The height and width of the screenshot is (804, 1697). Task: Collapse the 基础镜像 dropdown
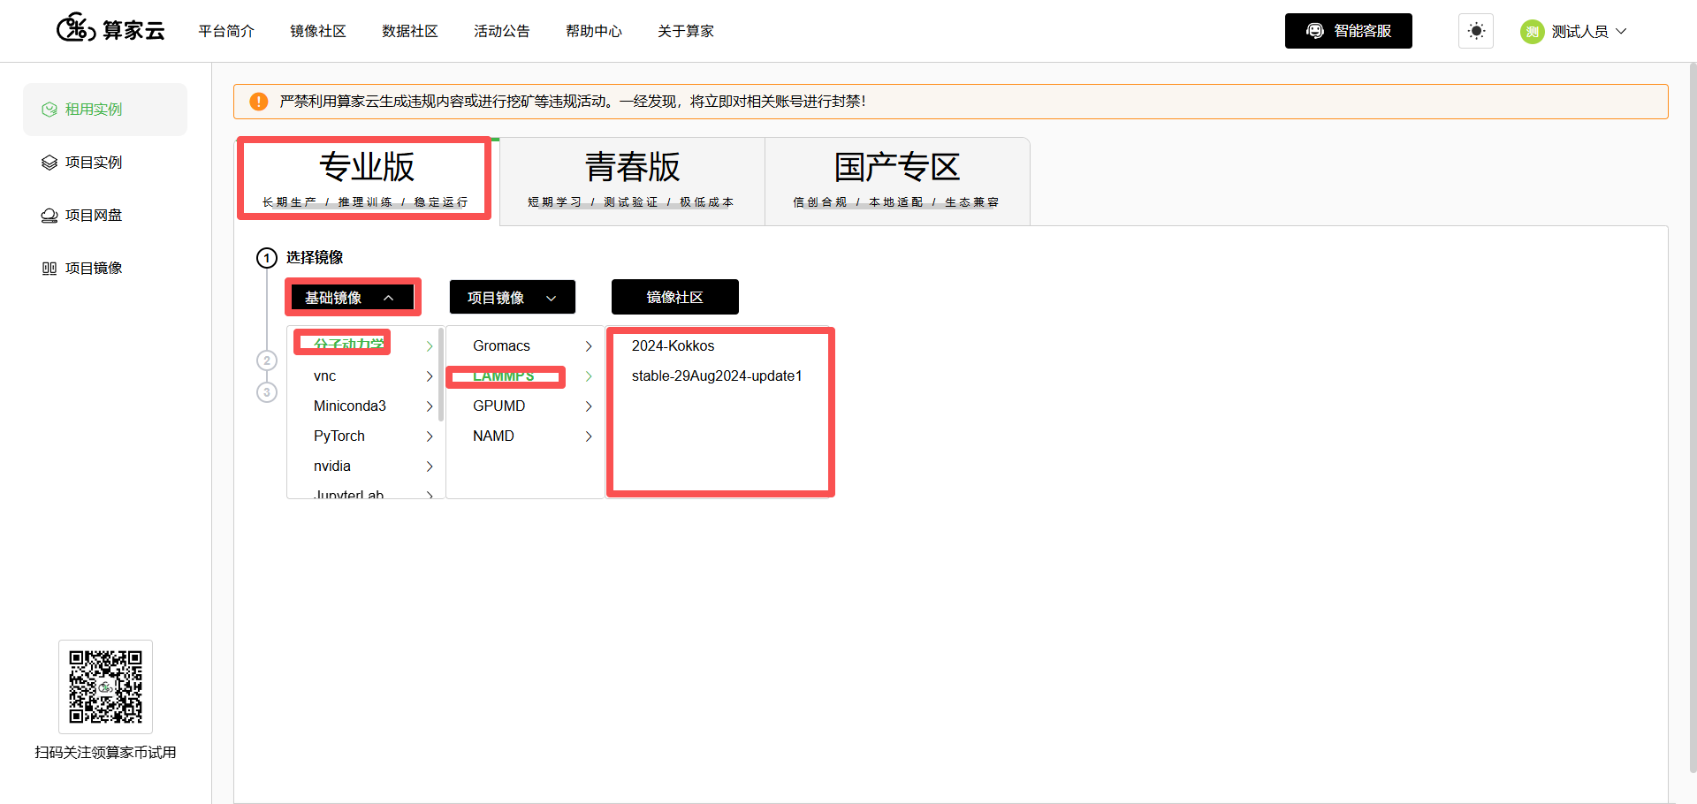pos(353,297)
